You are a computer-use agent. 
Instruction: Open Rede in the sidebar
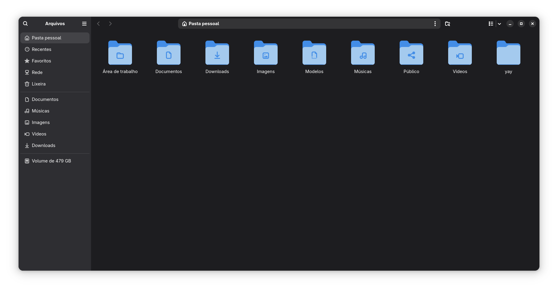(x=55, y=72)
